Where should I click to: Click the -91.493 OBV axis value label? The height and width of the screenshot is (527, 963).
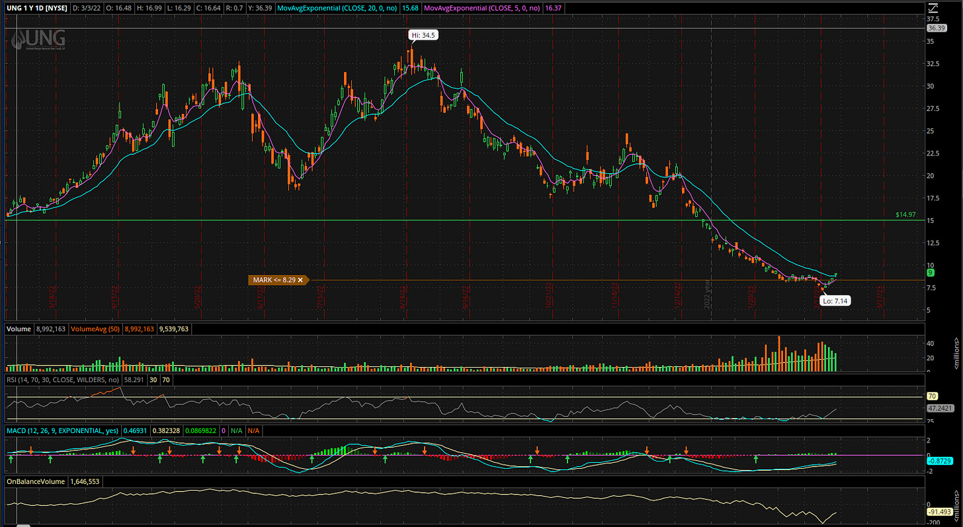point(939,512)
